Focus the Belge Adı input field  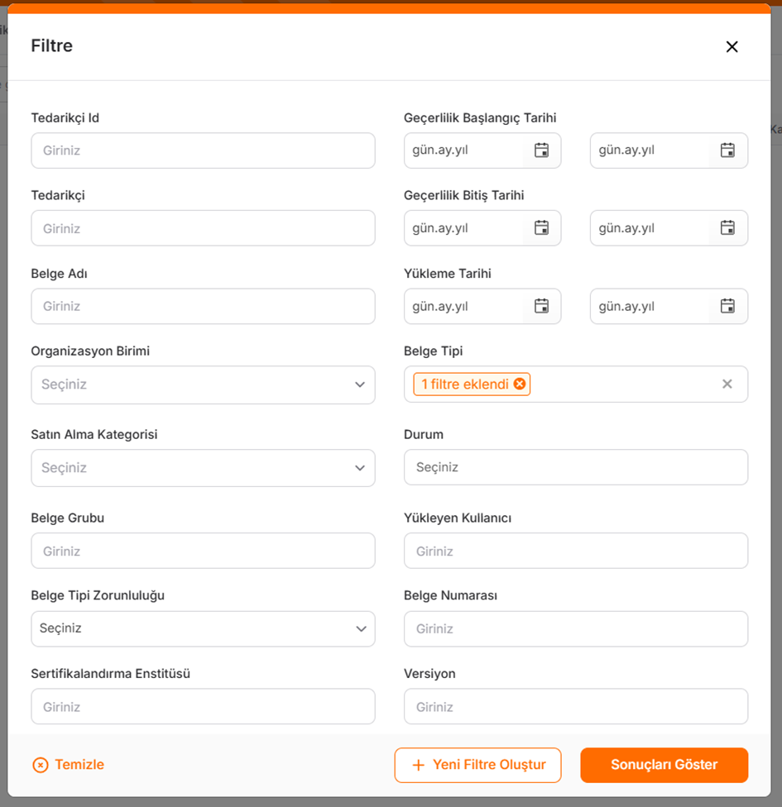click(203, 306)
